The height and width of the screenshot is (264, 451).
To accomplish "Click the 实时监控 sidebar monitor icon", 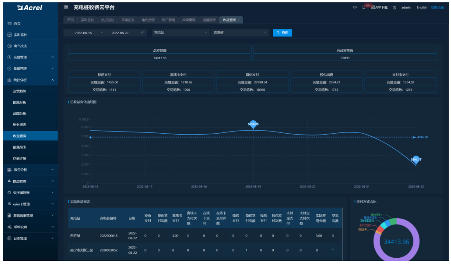I will tap(9, 35).
